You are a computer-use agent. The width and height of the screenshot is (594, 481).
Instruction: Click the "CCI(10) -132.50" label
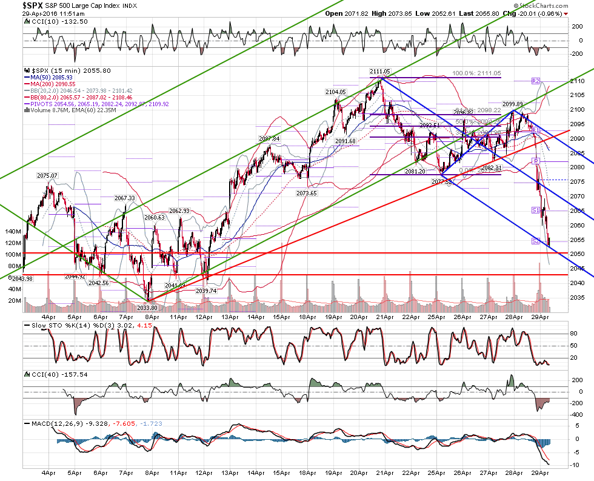coord(59,22)
